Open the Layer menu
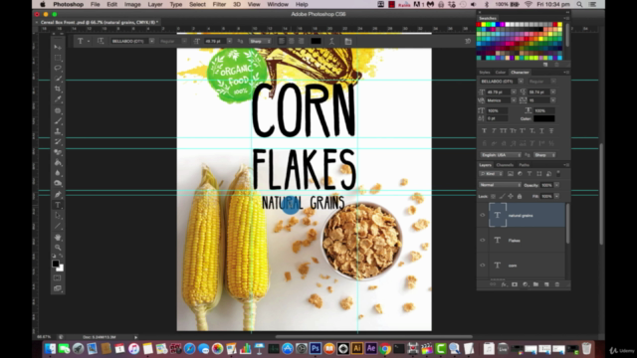637x358 pixels. tap(155, 4)
